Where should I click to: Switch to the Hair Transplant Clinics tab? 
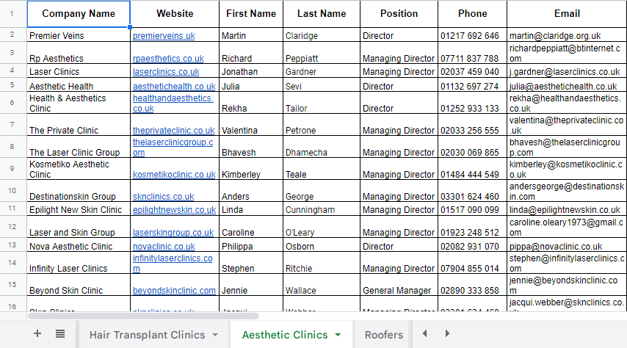[x=147, y=335]
